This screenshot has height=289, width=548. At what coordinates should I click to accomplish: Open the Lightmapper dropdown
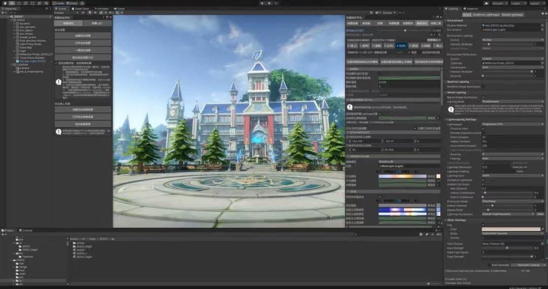point(512,124)
